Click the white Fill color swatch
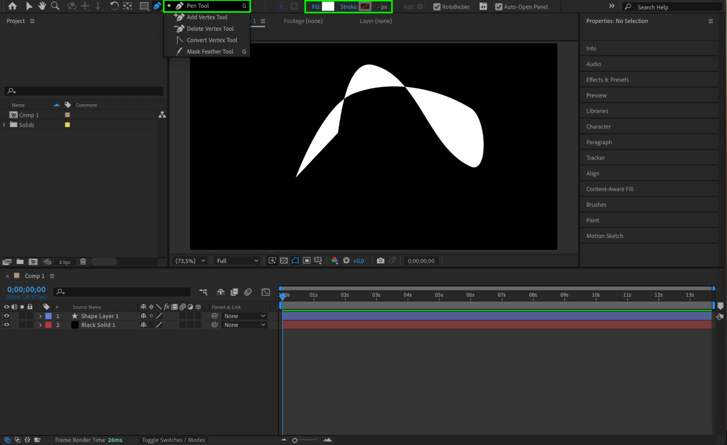The height and width of the screenshot is (445, 727). coord(328,7)
